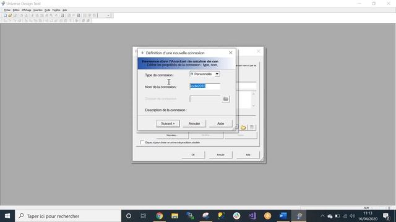This screenshot has height=222, width=396.
Task: Click the cloud icon in system tray
Action: pos(330,216)
